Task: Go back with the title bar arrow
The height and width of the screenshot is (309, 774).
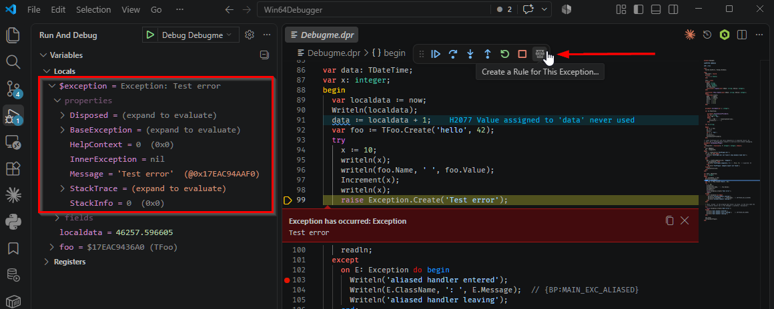Action: point(229,9)
